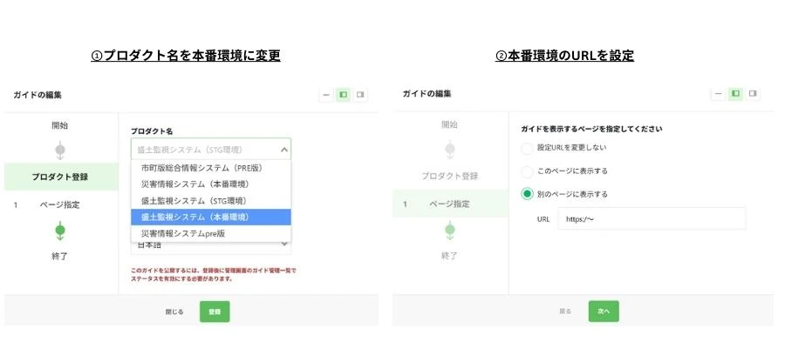This screenshot has height=348, width=785.
Task: Collapse the プロダクト名 dropdown arrow
Action: pyautogui.click(x=283, y=150)
